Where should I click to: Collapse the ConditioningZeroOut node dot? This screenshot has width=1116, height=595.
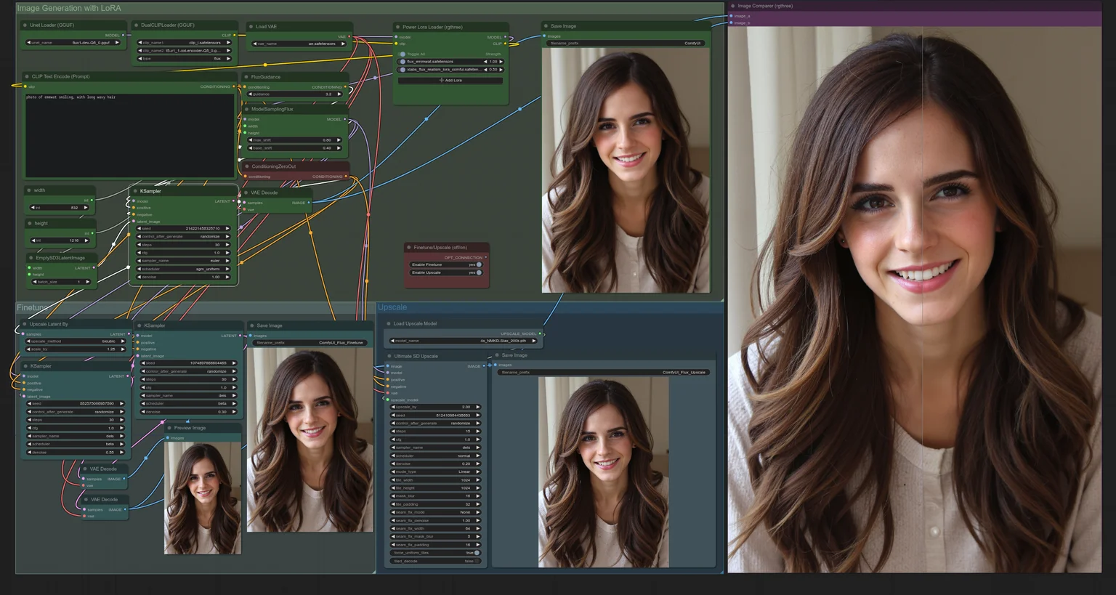tap(246, 166)
